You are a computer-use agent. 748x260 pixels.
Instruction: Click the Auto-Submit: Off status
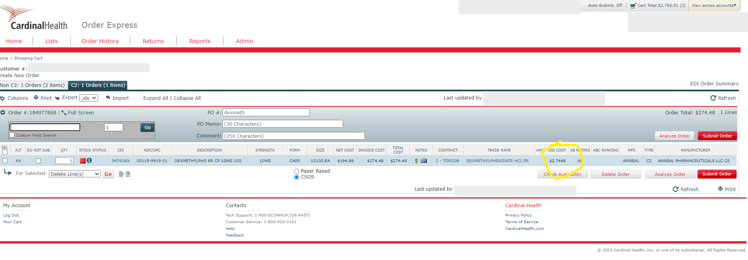(x=605, y=5)
